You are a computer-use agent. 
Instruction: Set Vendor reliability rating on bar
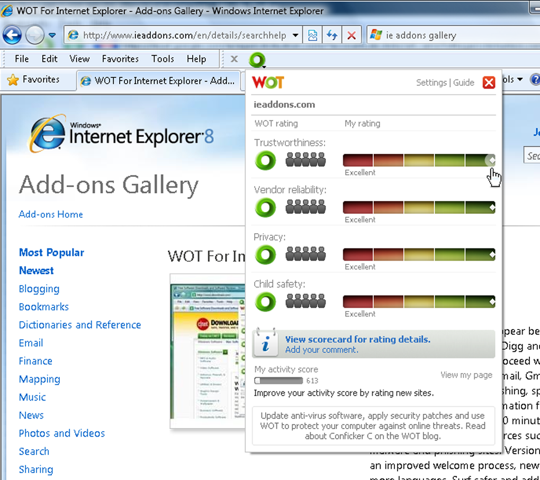point(419,208)
